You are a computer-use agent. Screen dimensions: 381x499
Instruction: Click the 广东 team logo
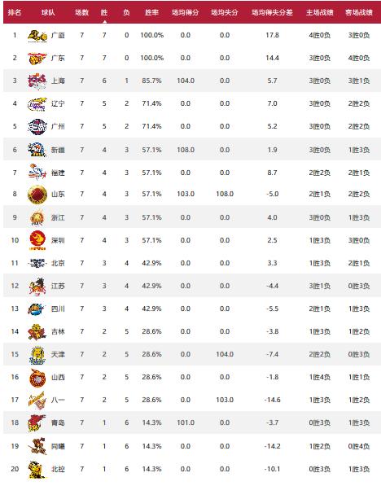37,59
